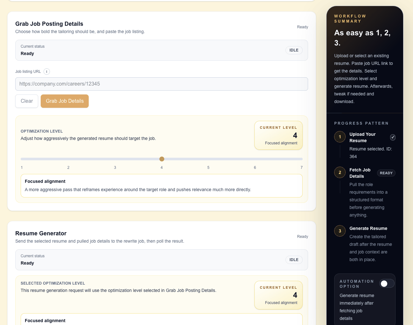Click step 1 circle in Progress Pattern
Viewport: 413px width, 325px height.
(x=340, y=137)
